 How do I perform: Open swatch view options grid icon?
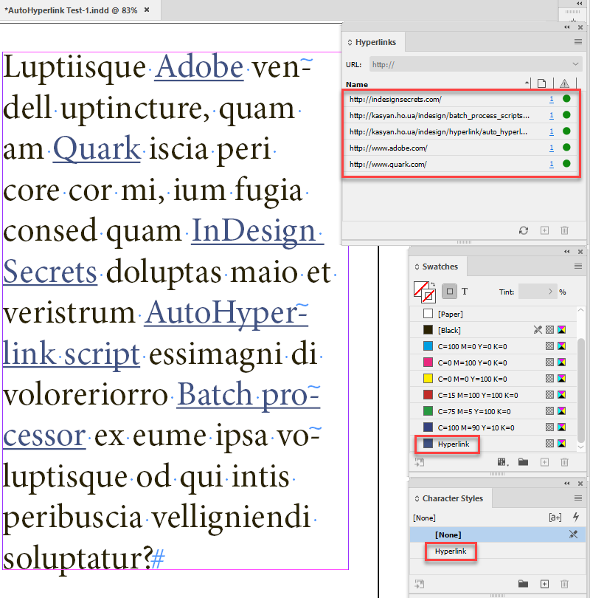tap(503, 462)
